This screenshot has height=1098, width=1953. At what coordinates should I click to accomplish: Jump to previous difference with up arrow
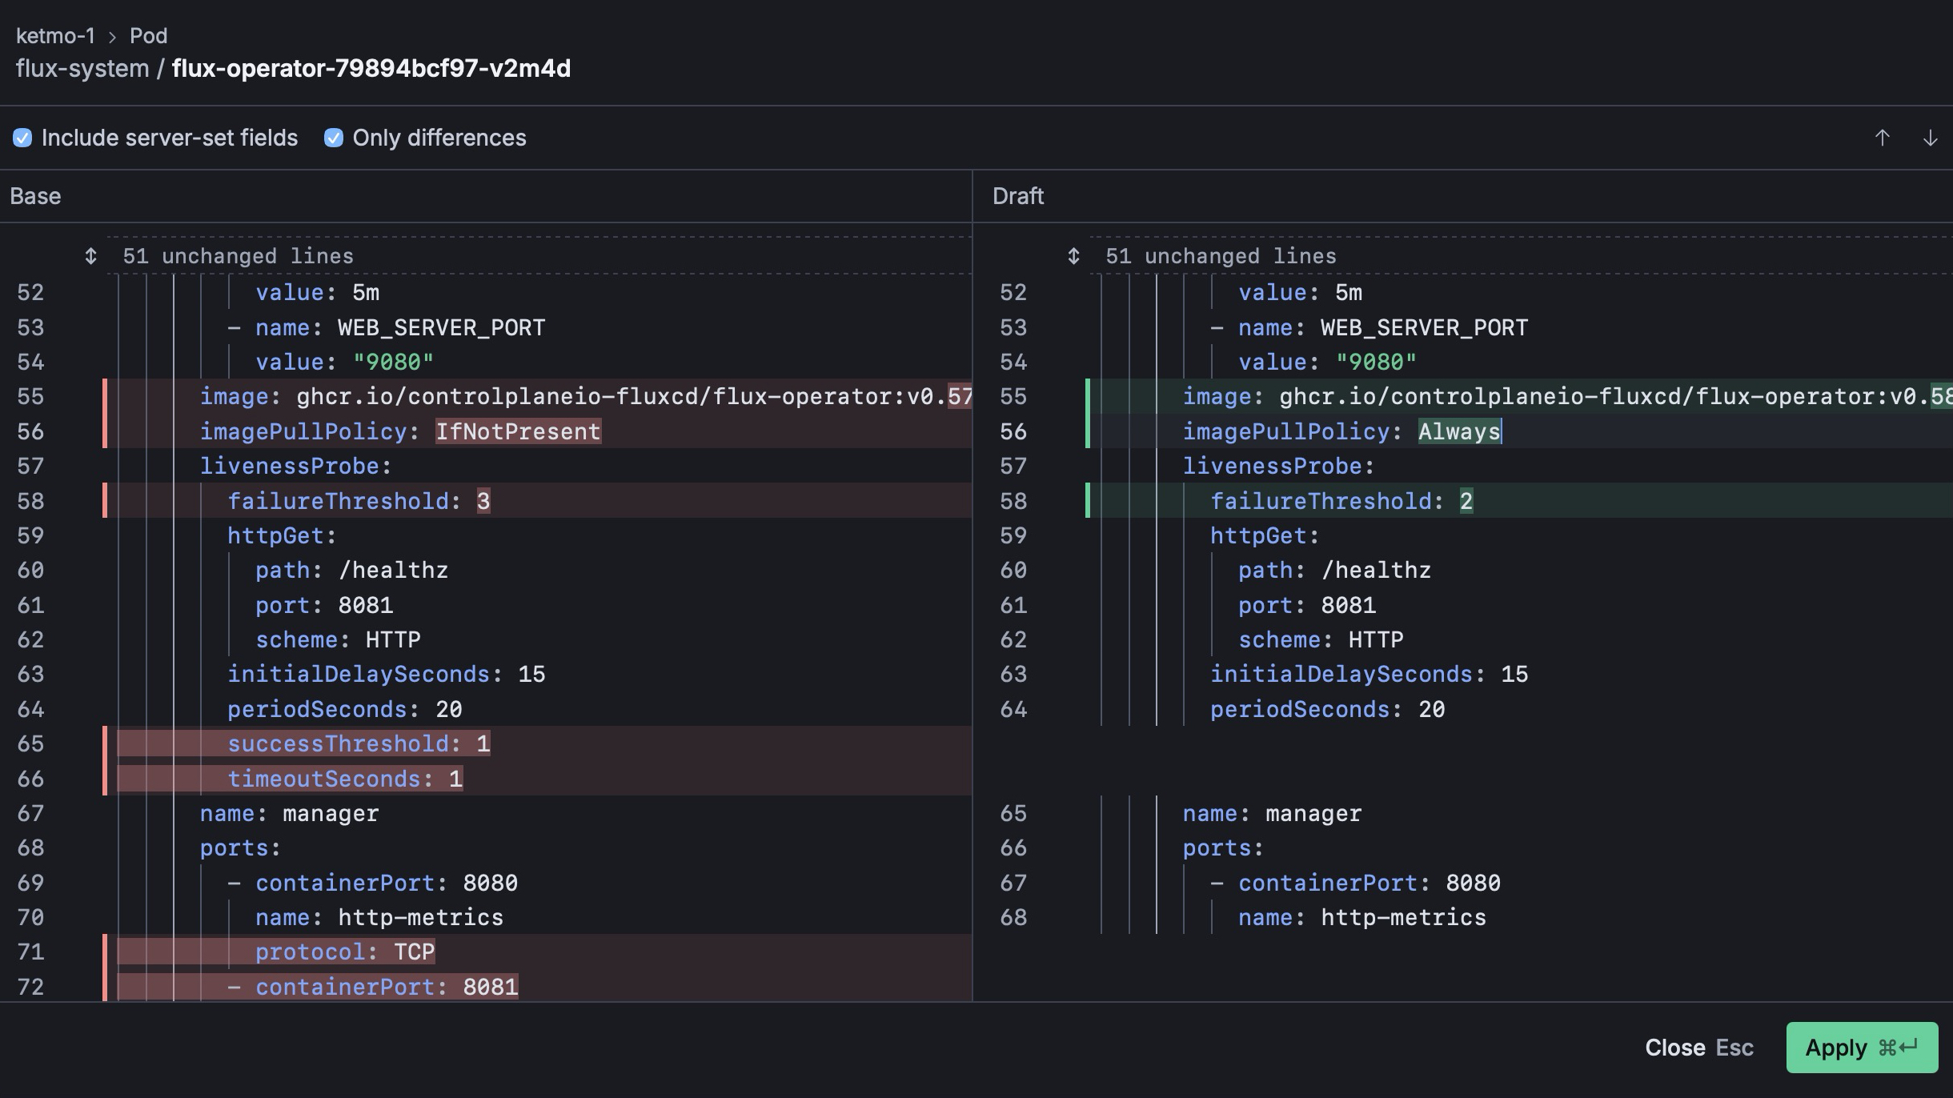1883,138
